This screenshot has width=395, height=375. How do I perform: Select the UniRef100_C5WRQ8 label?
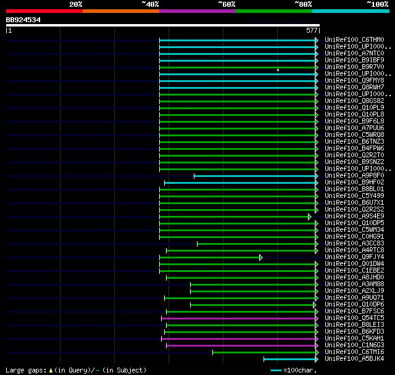(x=354, y=135)
